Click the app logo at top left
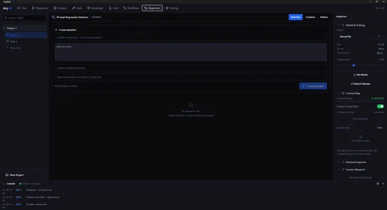The width and height of the screenshot is (387, 210). coord(7,8)
